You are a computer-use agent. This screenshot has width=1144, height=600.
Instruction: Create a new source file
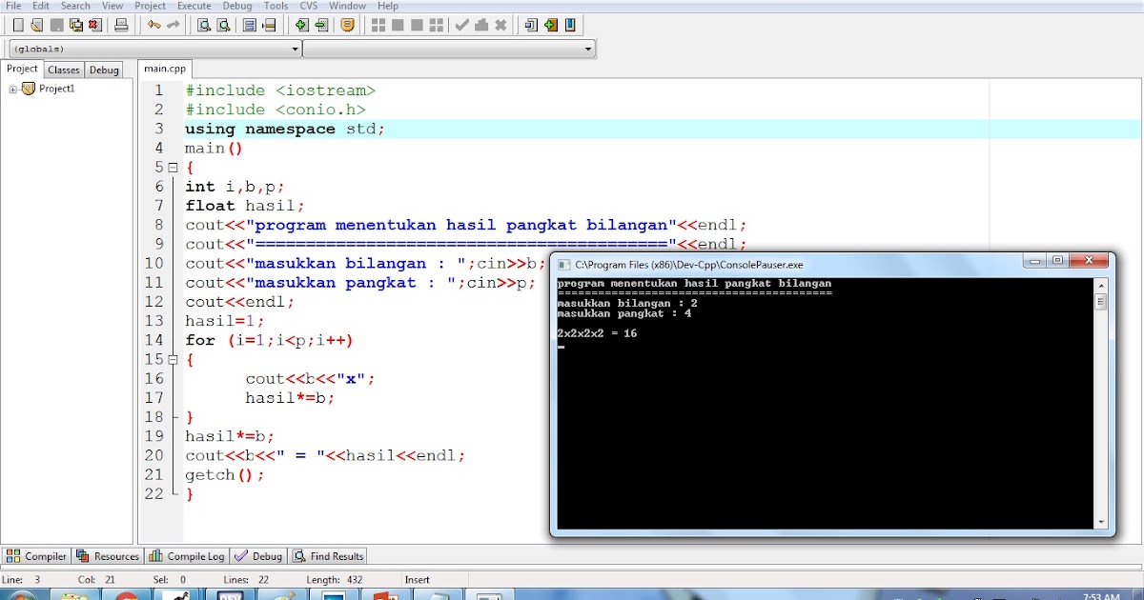tap(18, 25)
